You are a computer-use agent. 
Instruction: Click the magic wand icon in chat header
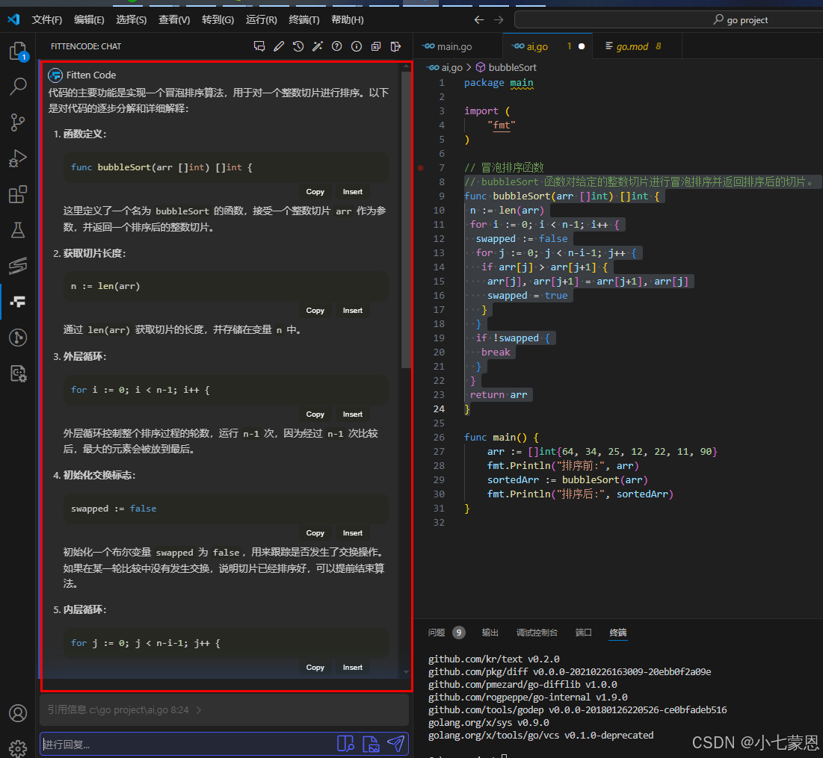(x=318, y=46)
